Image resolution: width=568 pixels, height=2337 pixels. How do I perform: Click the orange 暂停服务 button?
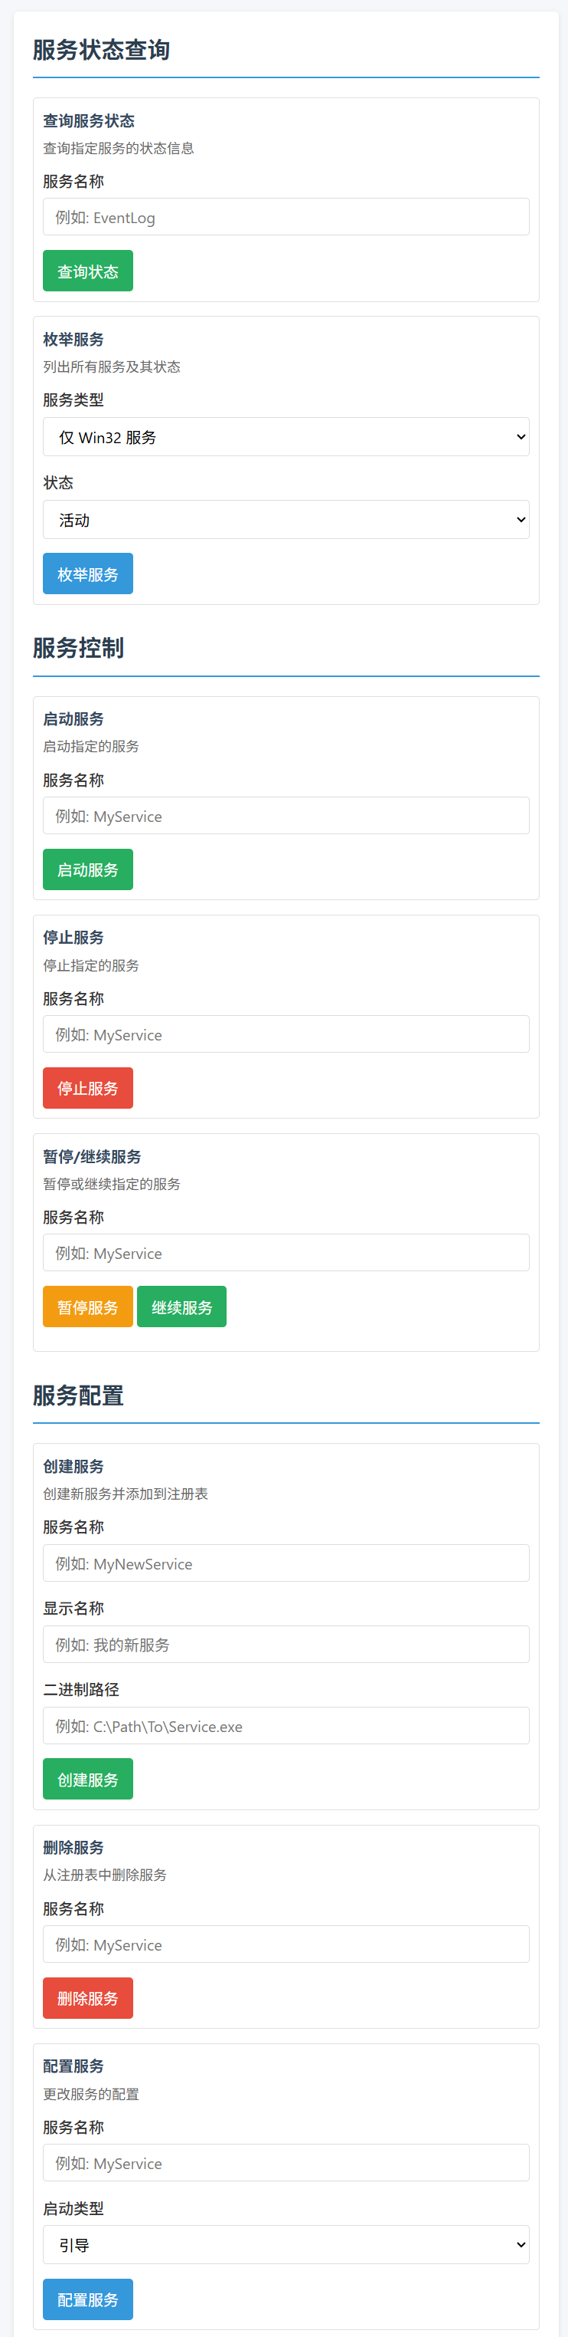click(x=88, y=1307)
